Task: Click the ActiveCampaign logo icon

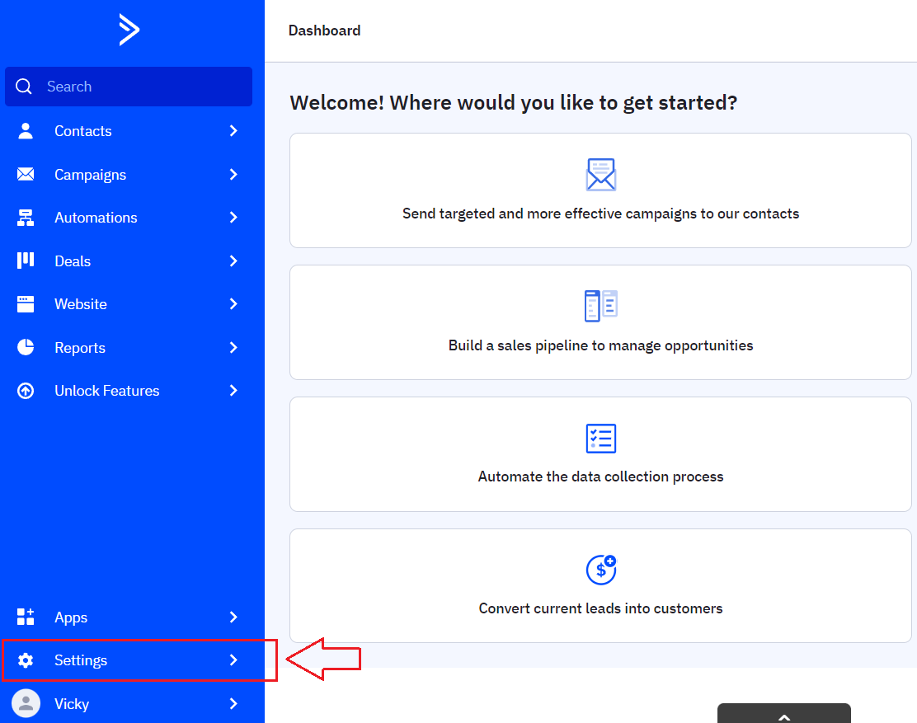Action: click(x=129, y=30)
